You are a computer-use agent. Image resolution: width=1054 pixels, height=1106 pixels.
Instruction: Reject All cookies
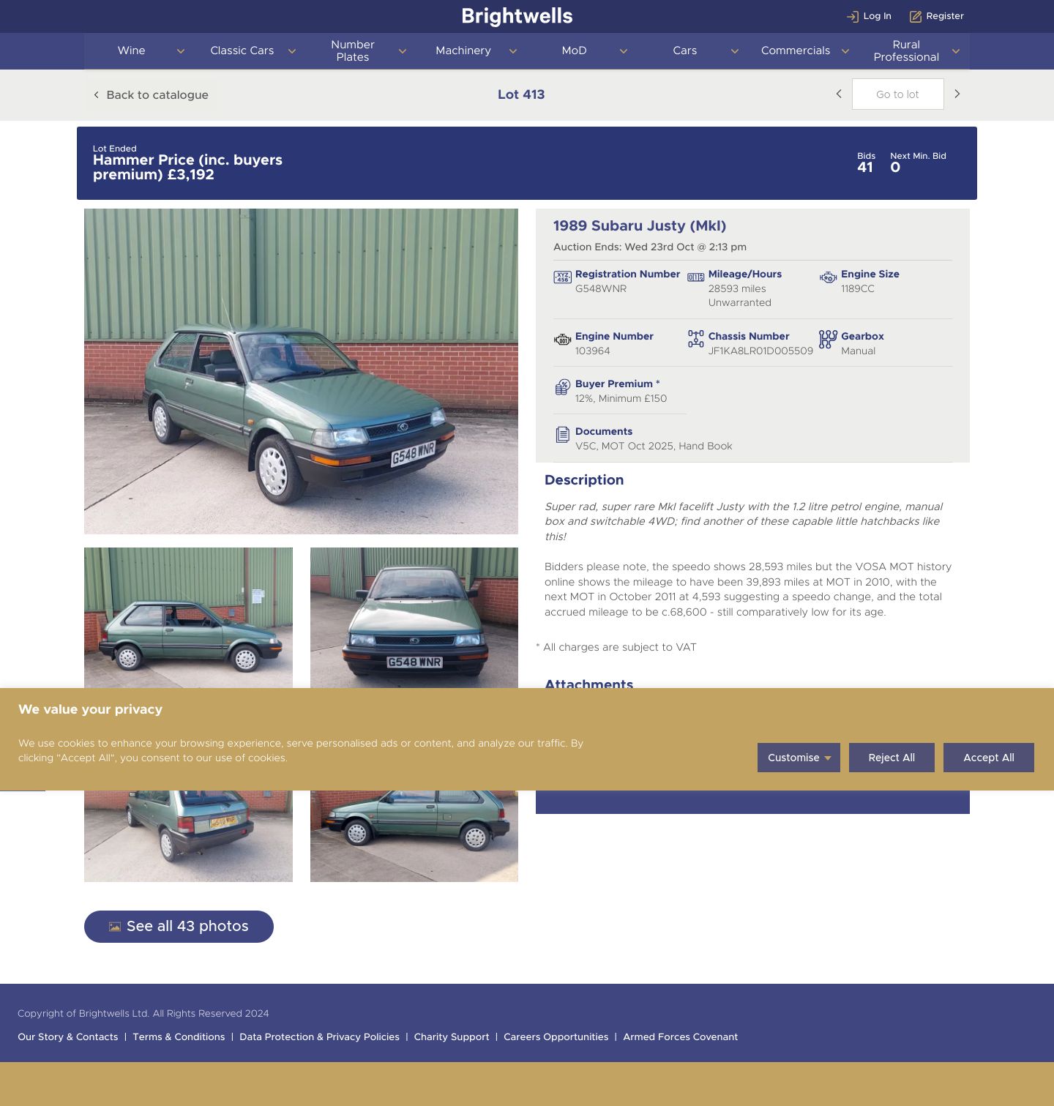pos(892,758)
